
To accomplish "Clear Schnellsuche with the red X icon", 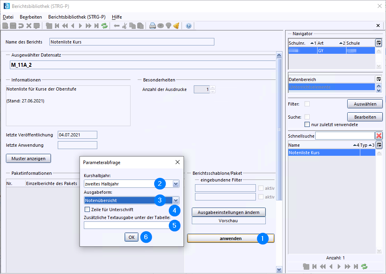I will (379, 136).
